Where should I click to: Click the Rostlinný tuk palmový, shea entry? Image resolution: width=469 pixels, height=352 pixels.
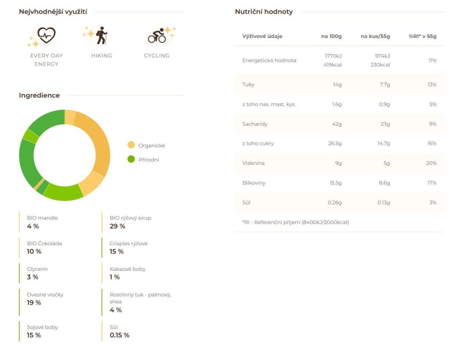click(x=140, y=302)
